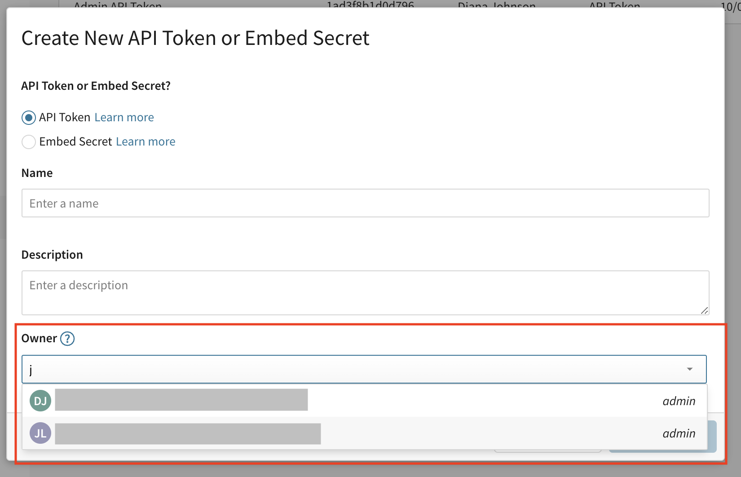Click the Owner help question mark icon

[67, 339]
